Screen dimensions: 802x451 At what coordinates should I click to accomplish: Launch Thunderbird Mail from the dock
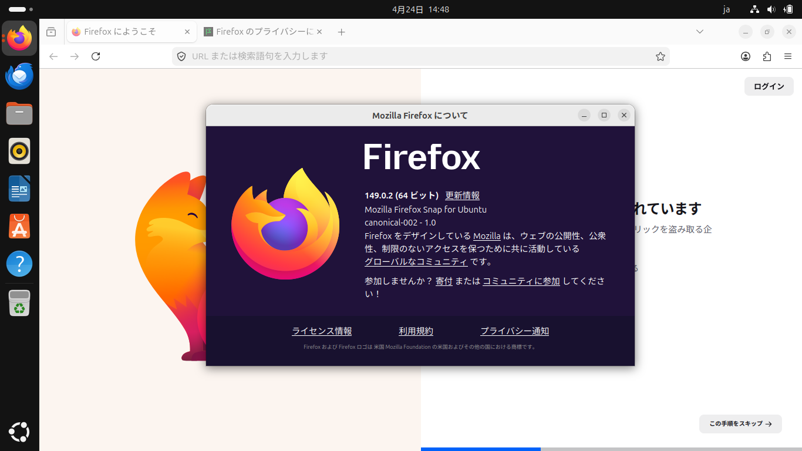(x=19, y=76)
